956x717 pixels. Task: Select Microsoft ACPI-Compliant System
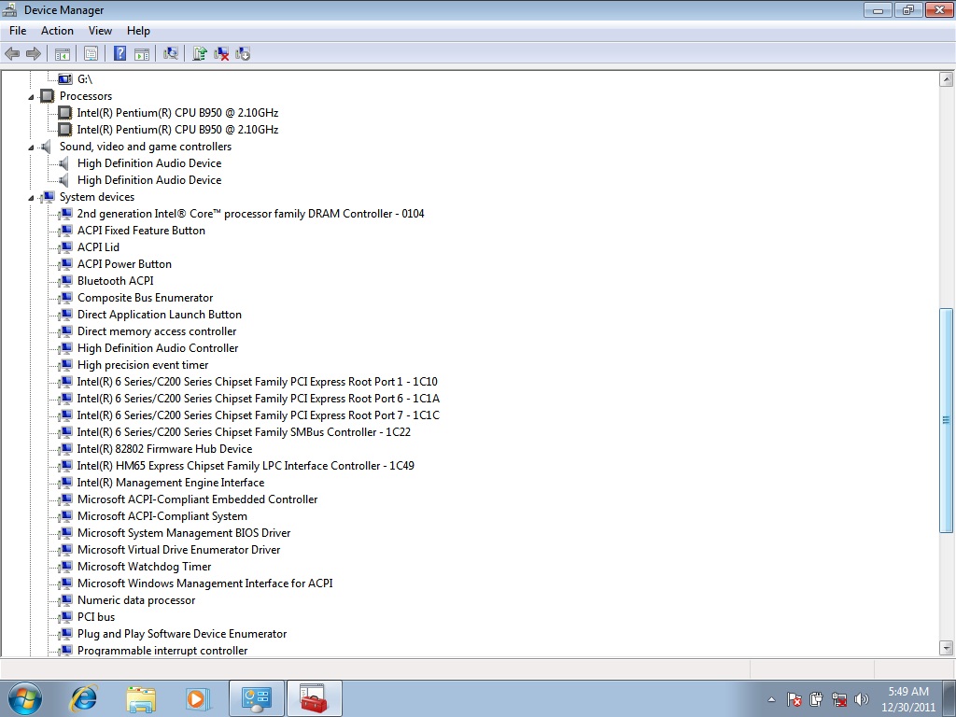[162, 516]
